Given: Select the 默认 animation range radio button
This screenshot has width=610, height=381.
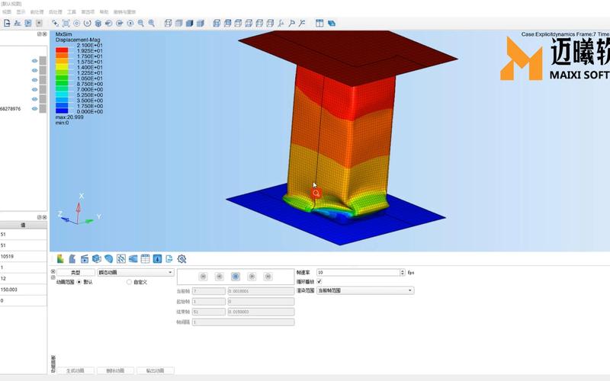Looking at the screenshot, I should click(79, 282).
